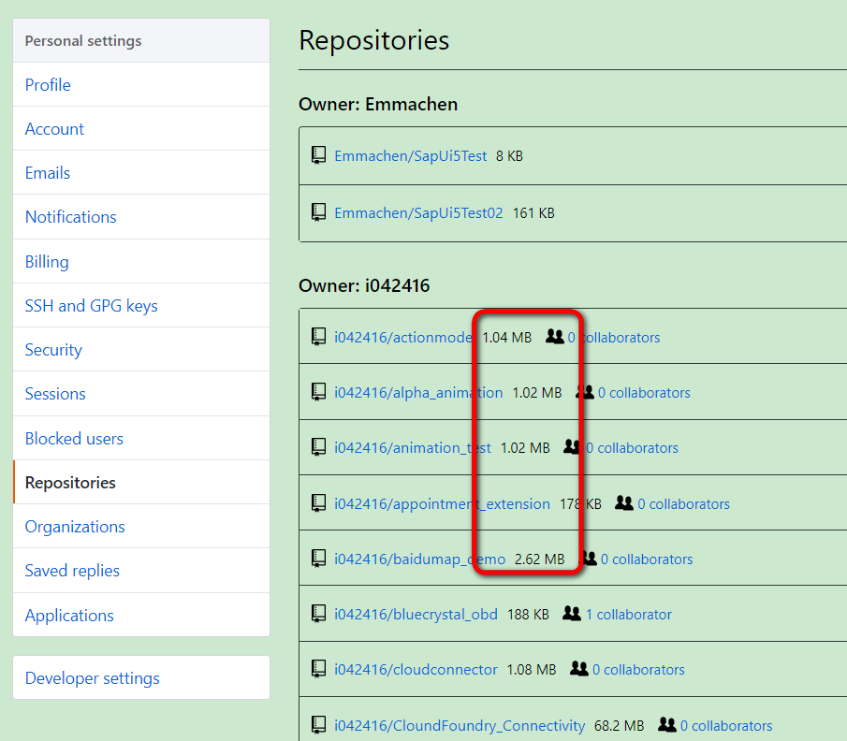Open the Emmachen/SapUi5Test02 repository link
The image size is (847, 741).
pos(418,213)
